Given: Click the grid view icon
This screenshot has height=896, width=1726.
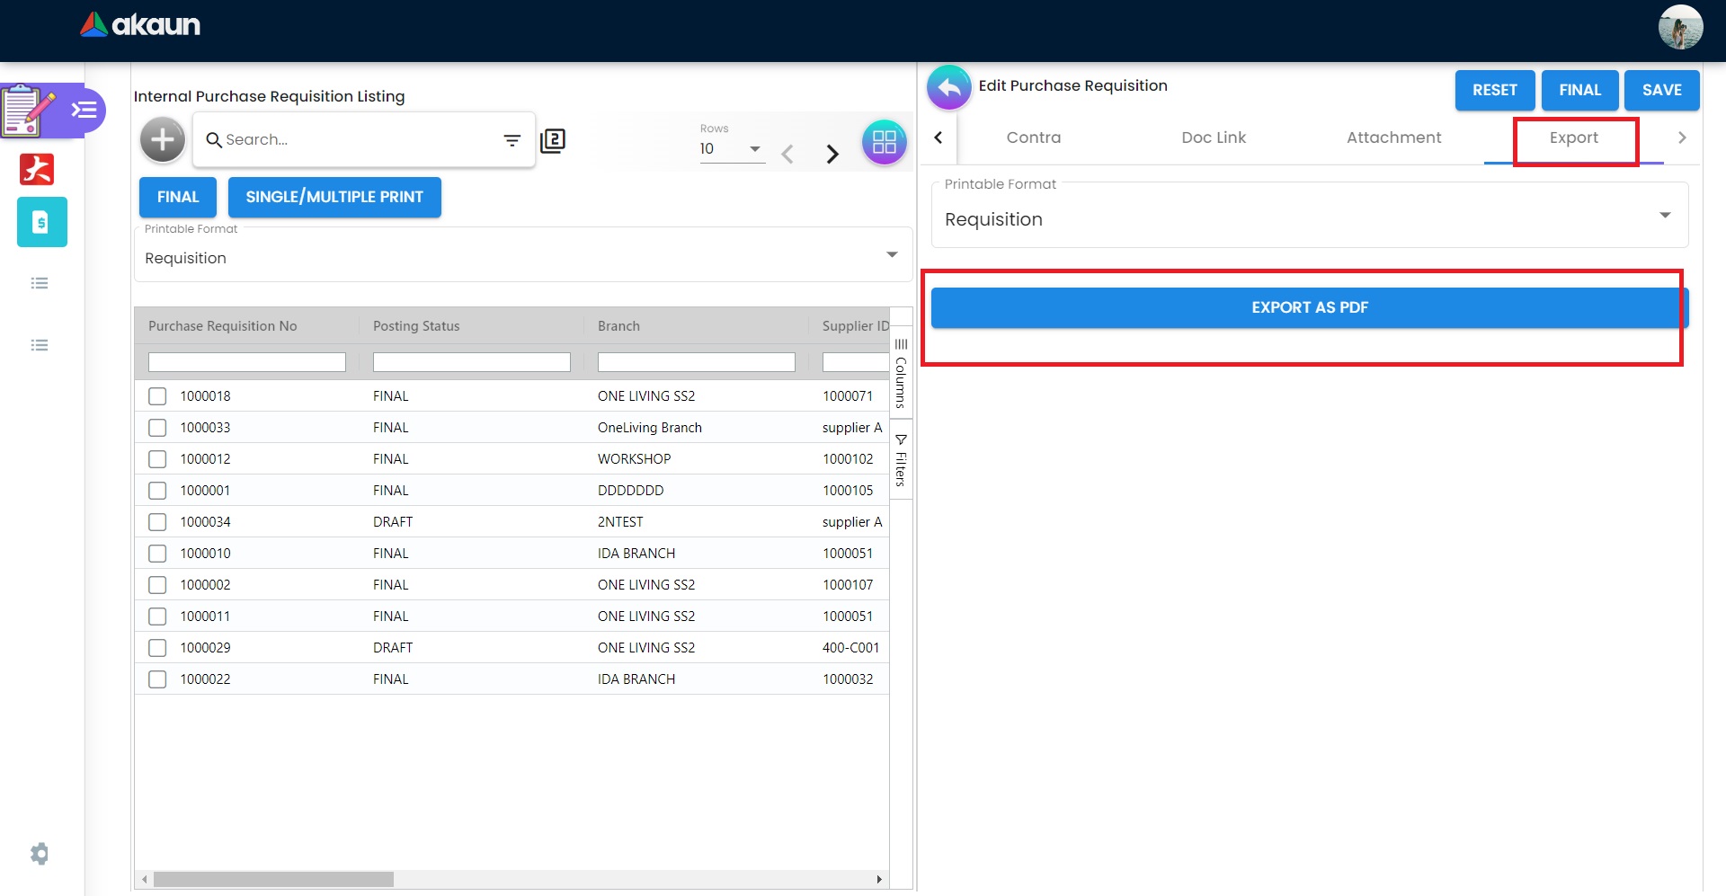Looking at the screenshot, I should pyautogui.click(x=884, y=142).
